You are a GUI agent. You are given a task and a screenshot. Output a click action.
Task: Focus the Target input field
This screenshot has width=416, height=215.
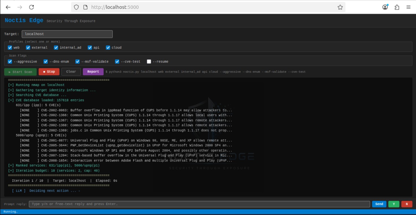(x=67, y=34)
